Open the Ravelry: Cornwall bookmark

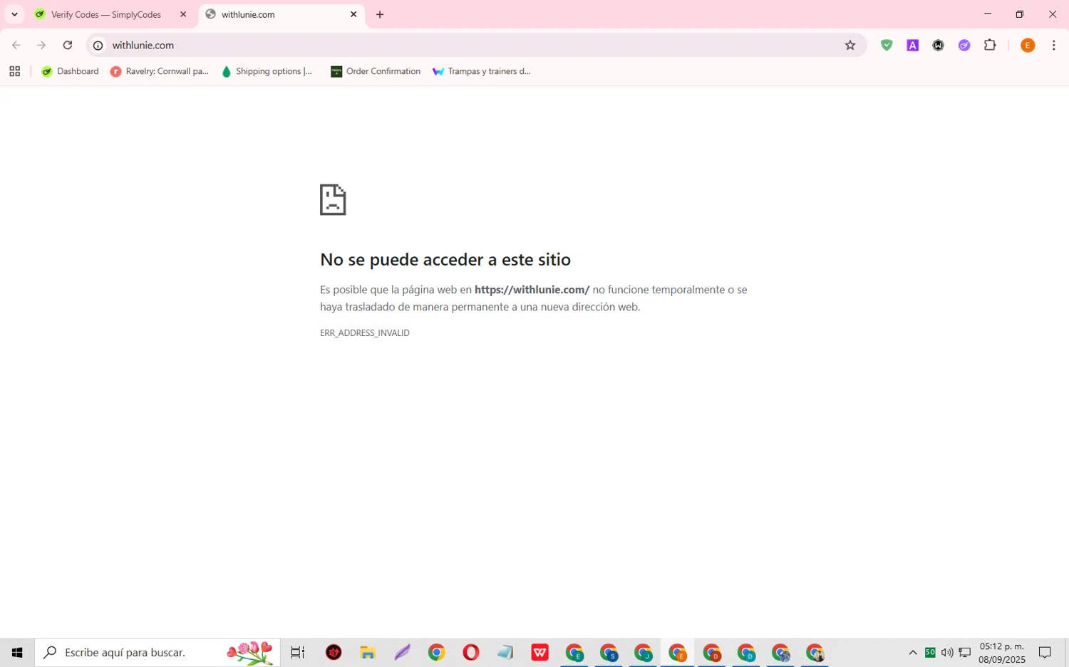coord(160,71)
